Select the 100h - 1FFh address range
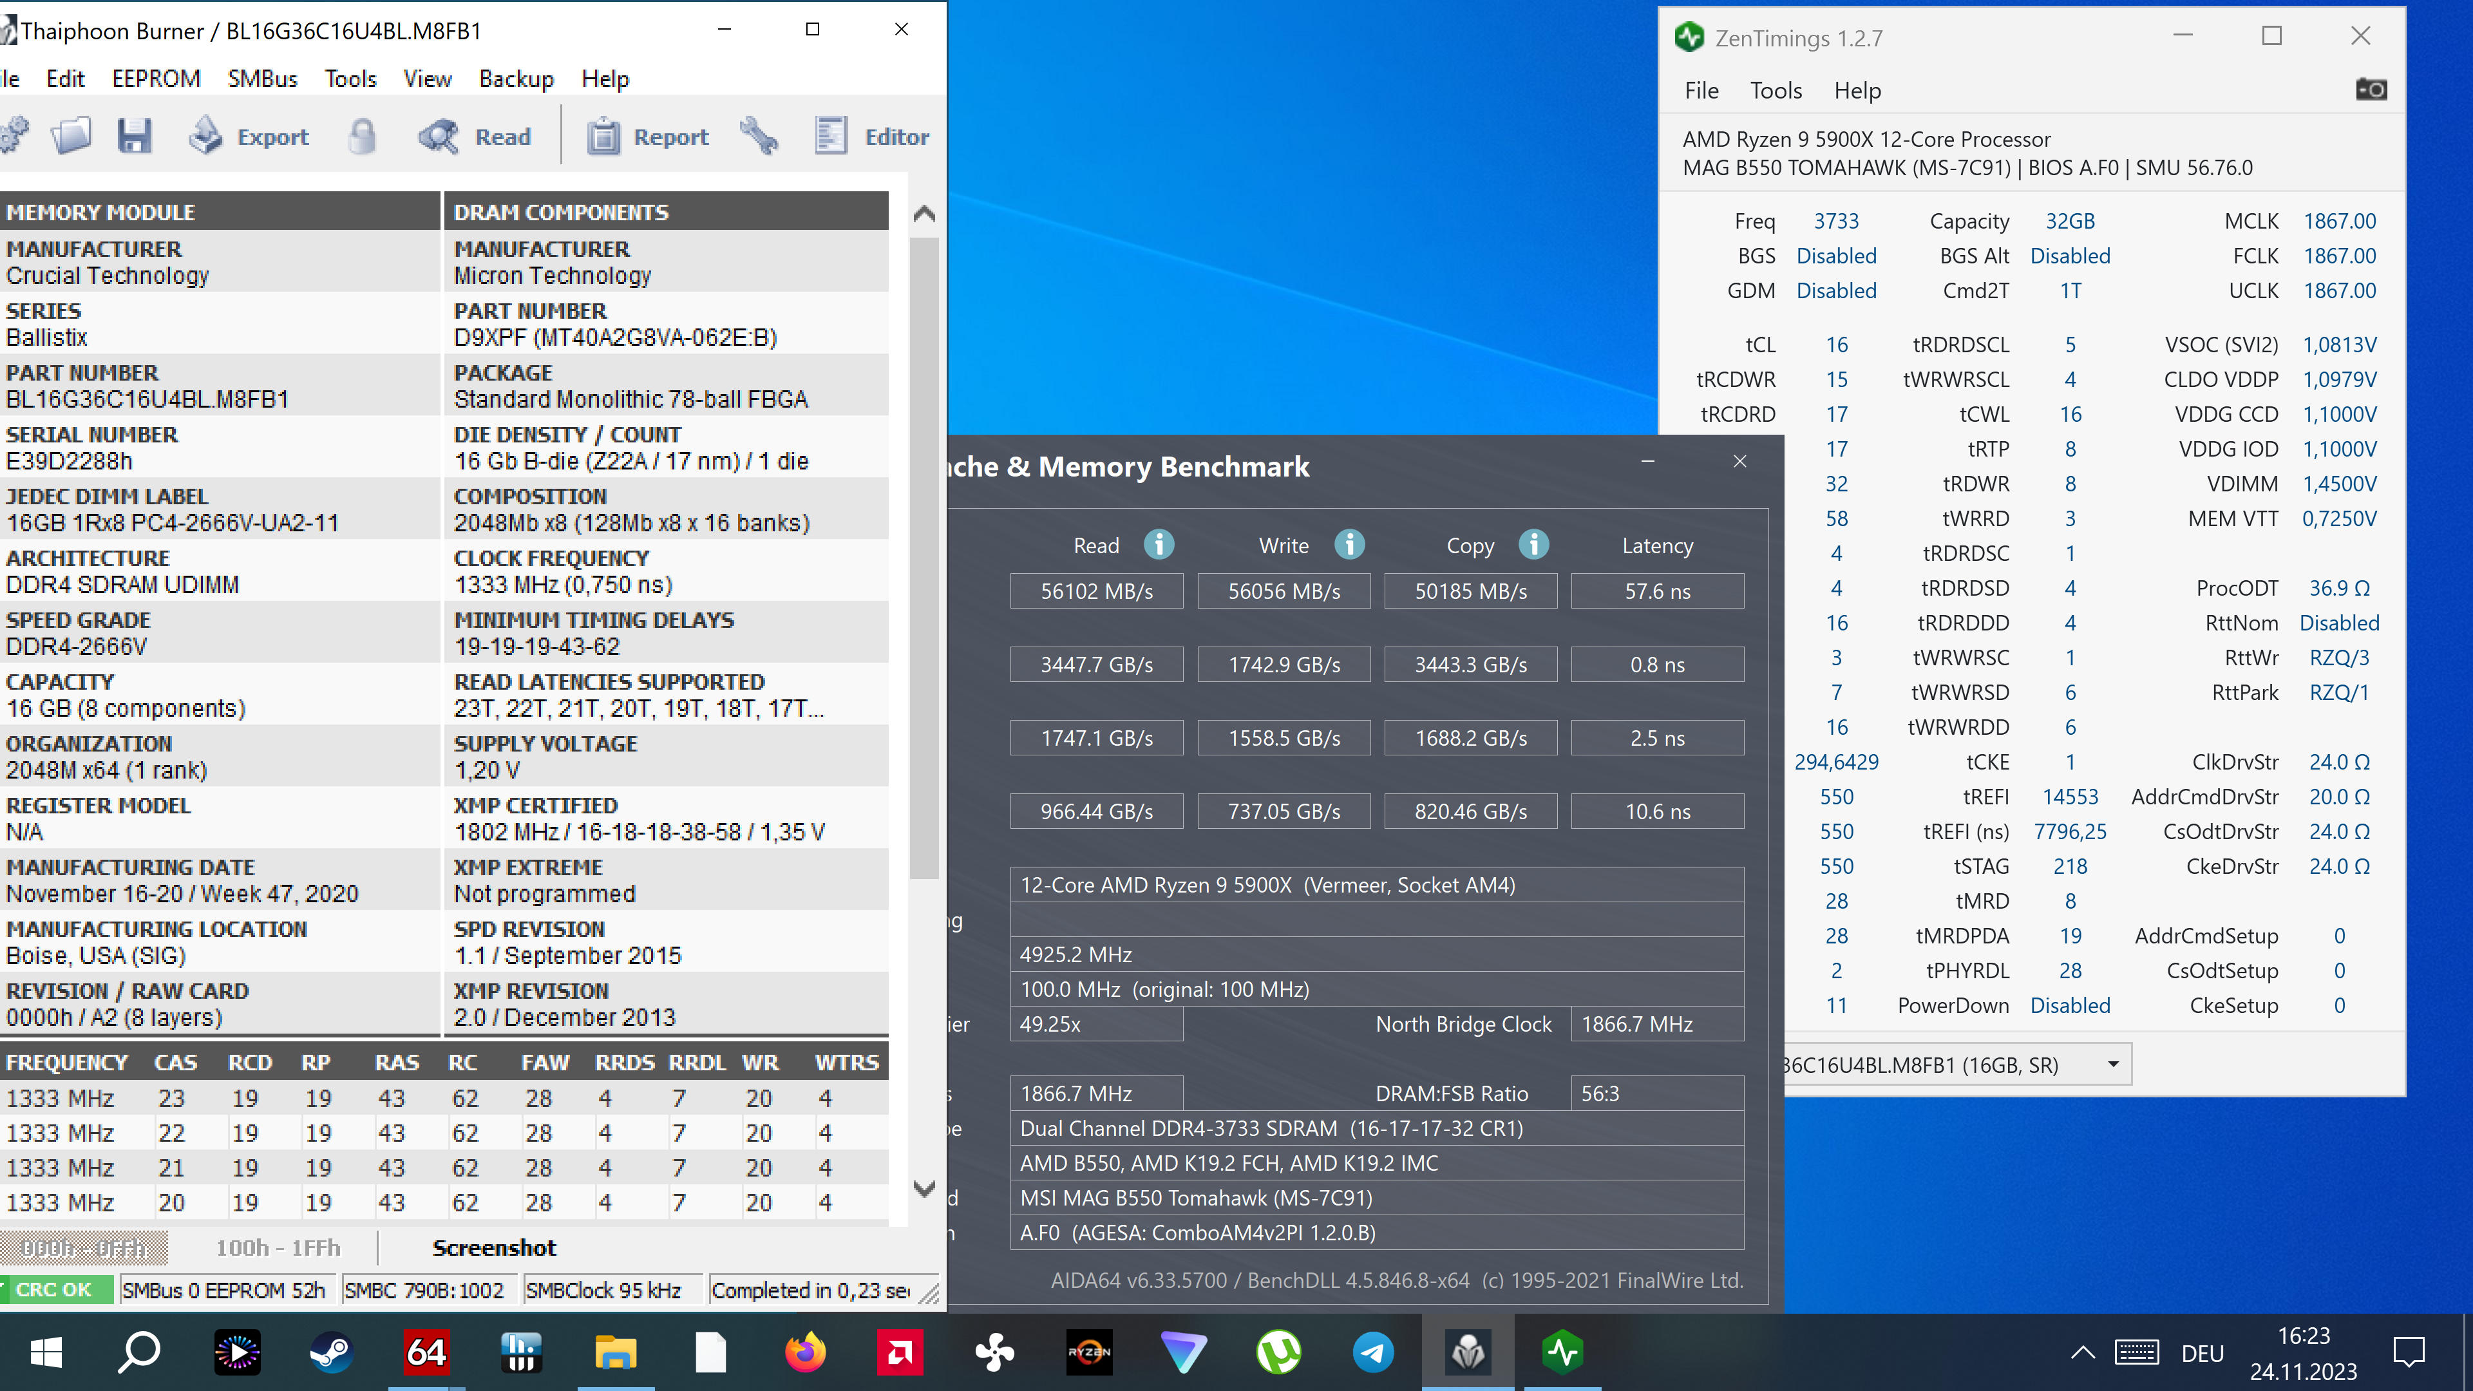Image resolution: width=2473 pixels, height=1391 pixels. [x=278, y=1247]
